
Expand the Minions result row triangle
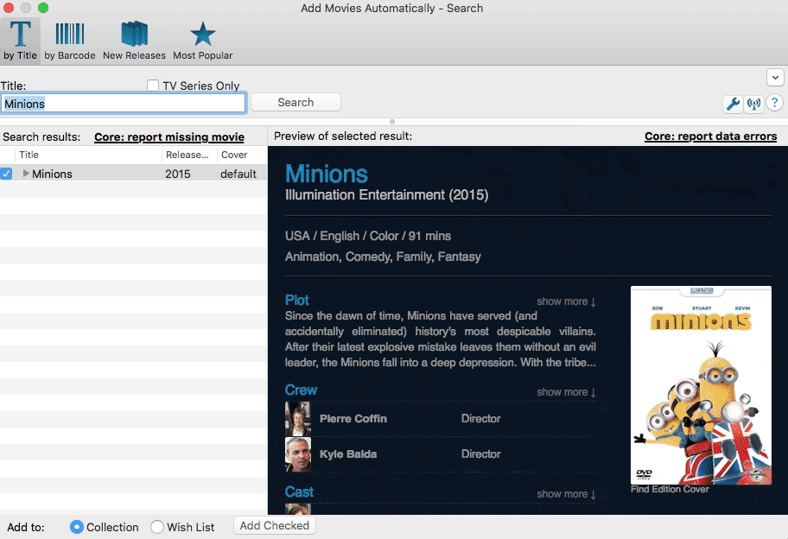(26, 174)
